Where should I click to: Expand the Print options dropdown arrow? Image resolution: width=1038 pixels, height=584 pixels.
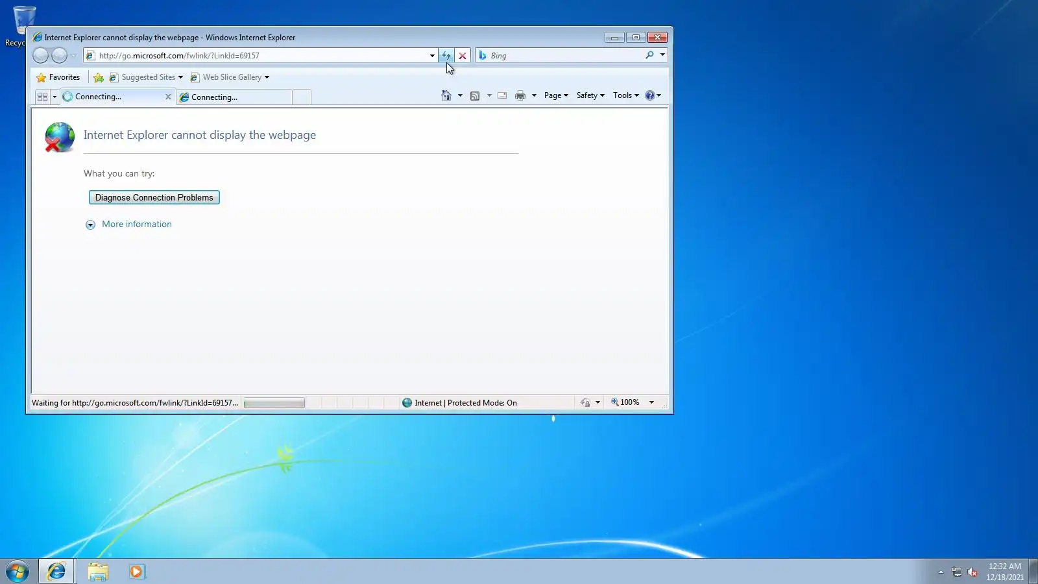(x=534, y=95)
